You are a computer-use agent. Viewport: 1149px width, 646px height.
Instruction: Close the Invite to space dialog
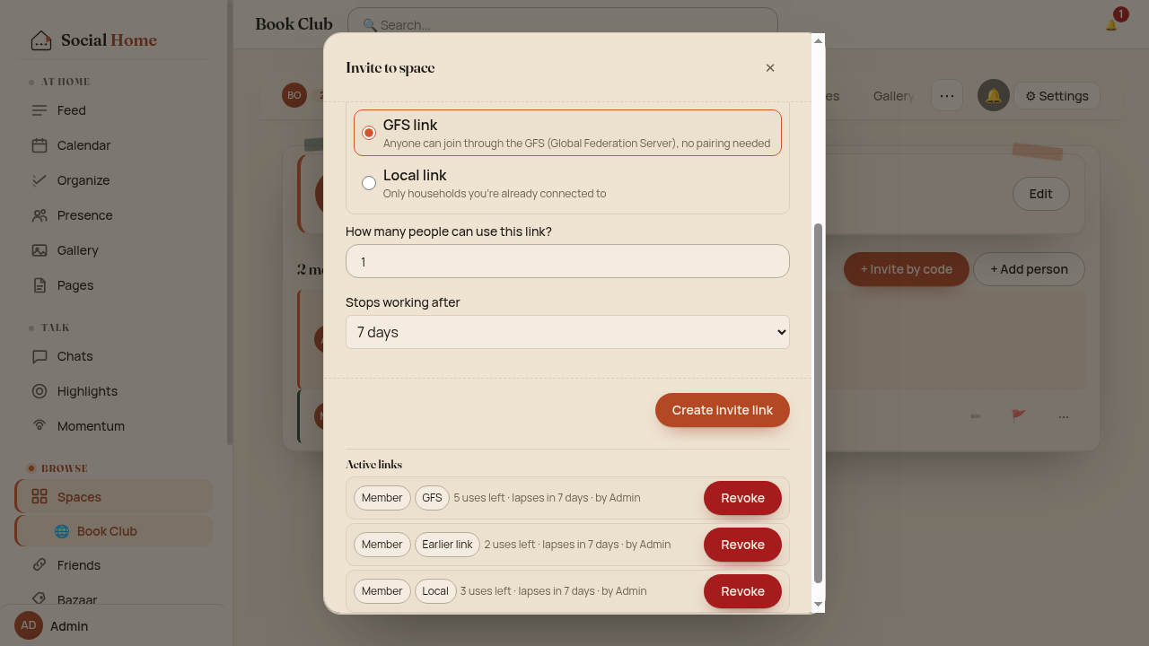pyautogui.click(x=770, y=68)
